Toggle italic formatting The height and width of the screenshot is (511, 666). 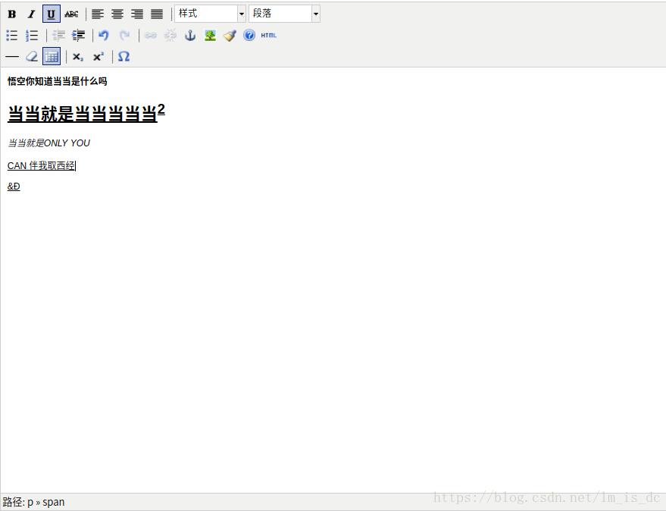[31, 14]
